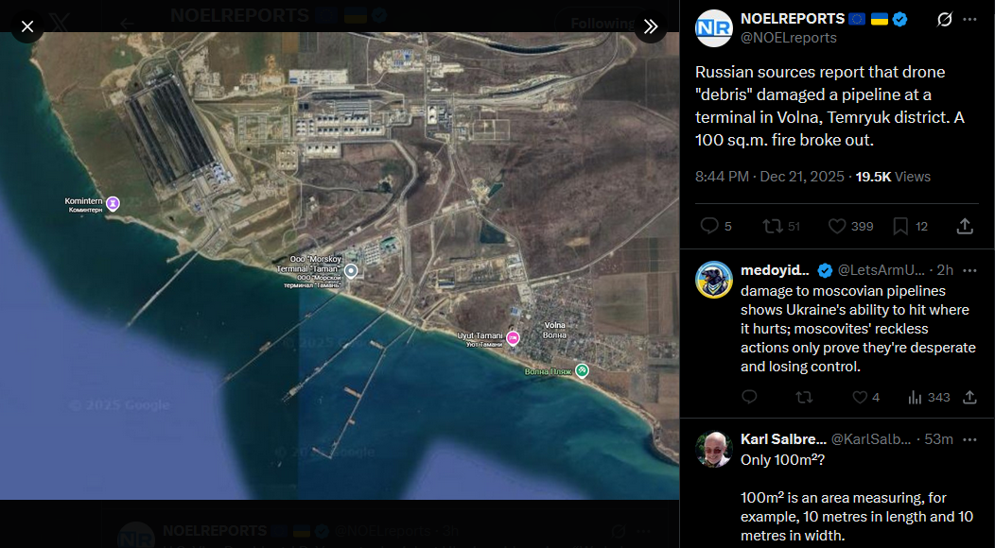
Task: Open the @NOELreports handle link
Action: point(789,38)
